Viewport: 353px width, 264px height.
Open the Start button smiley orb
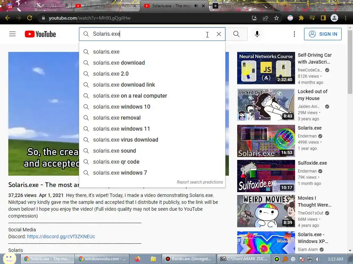coord(9,259)
